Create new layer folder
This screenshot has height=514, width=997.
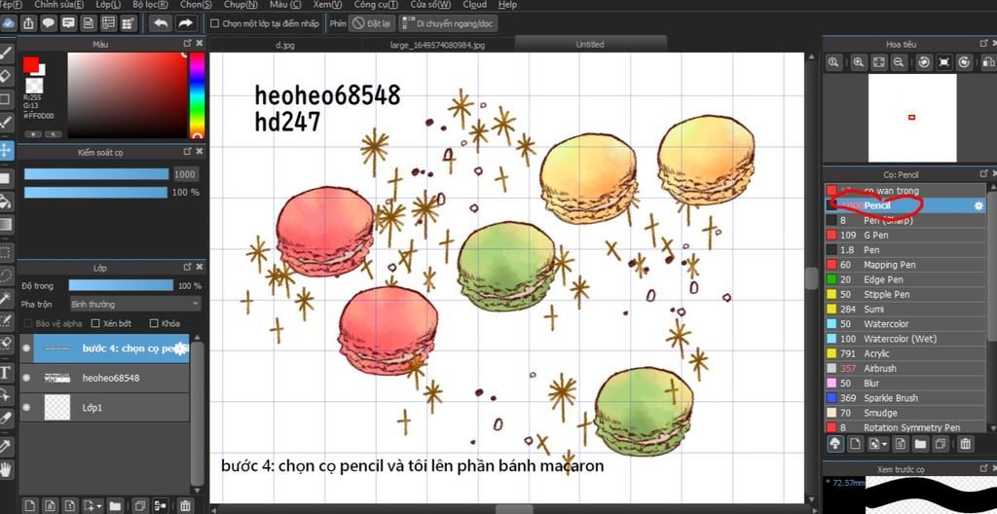coord(115,506)
